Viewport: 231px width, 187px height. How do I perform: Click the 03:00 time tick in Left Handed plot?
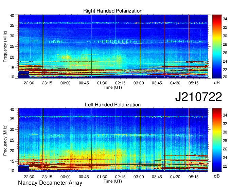coord(139,177)
